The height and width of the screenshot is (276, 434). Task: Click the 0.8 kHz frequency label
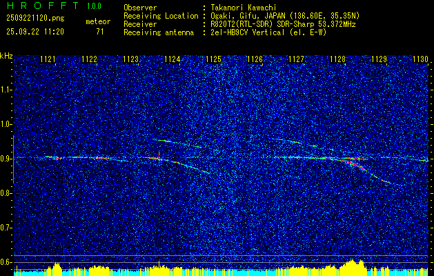coord(6,193)
